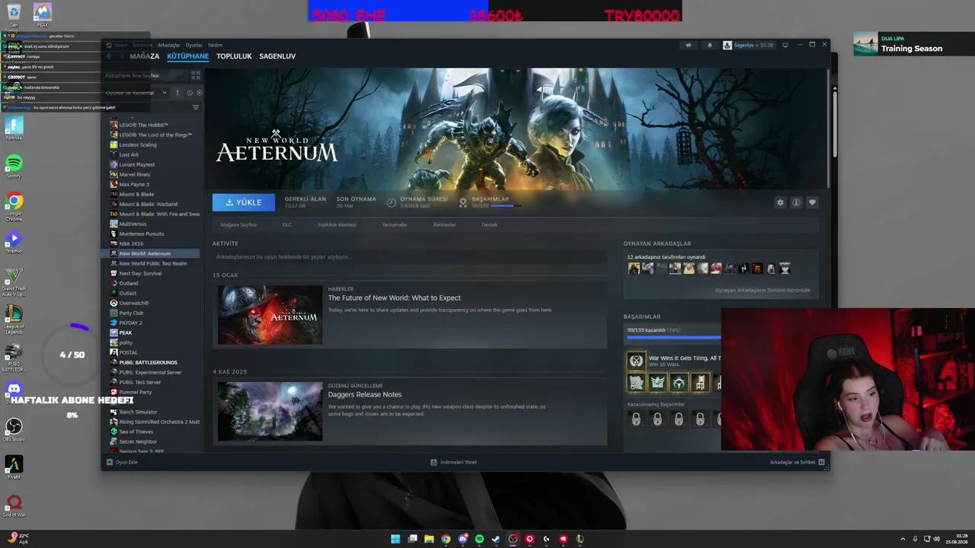The image size is (975, 548).
Task: Open Windows Start menu
Action: [395, 539]
